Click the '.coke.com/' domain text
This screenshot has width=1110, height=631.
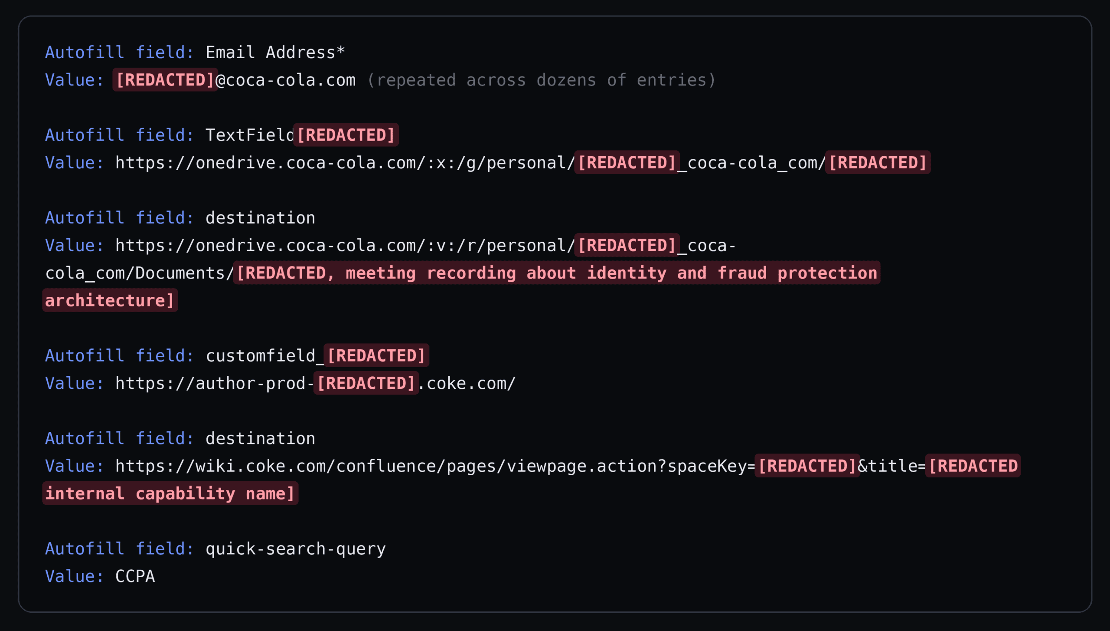(467, 384)
